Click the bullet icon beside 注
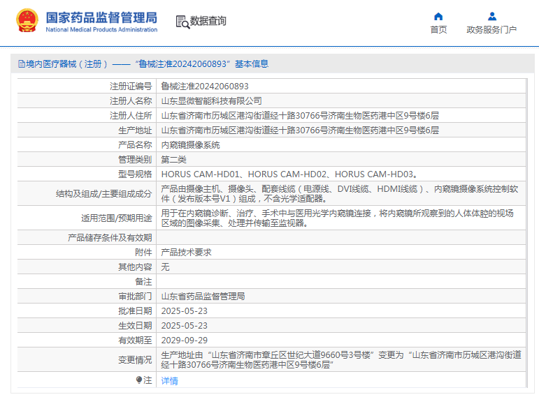Image resolution: width=539 pixels, height=404 pixels. (x=139, y=380)
